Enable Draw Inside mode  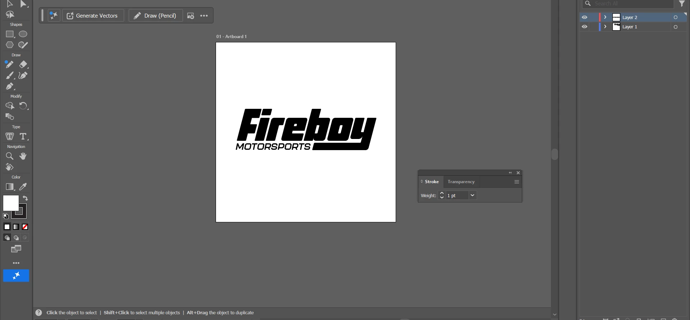tap(25, 238)
